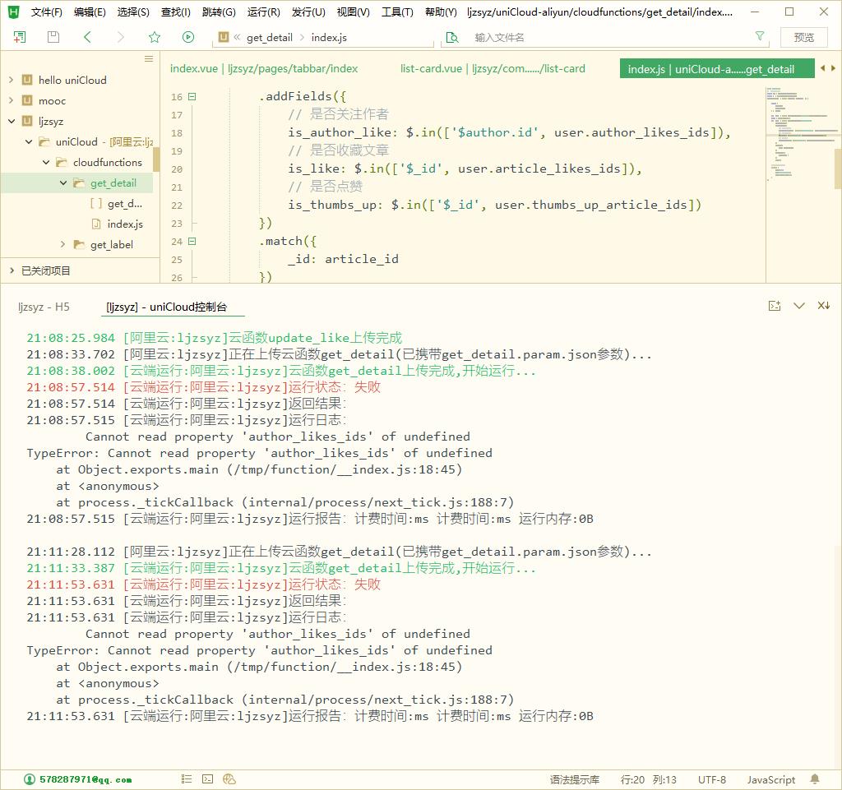Collapse the ljzsyz project
Viewport: 842px width, 790px height.
click(11, 122)
